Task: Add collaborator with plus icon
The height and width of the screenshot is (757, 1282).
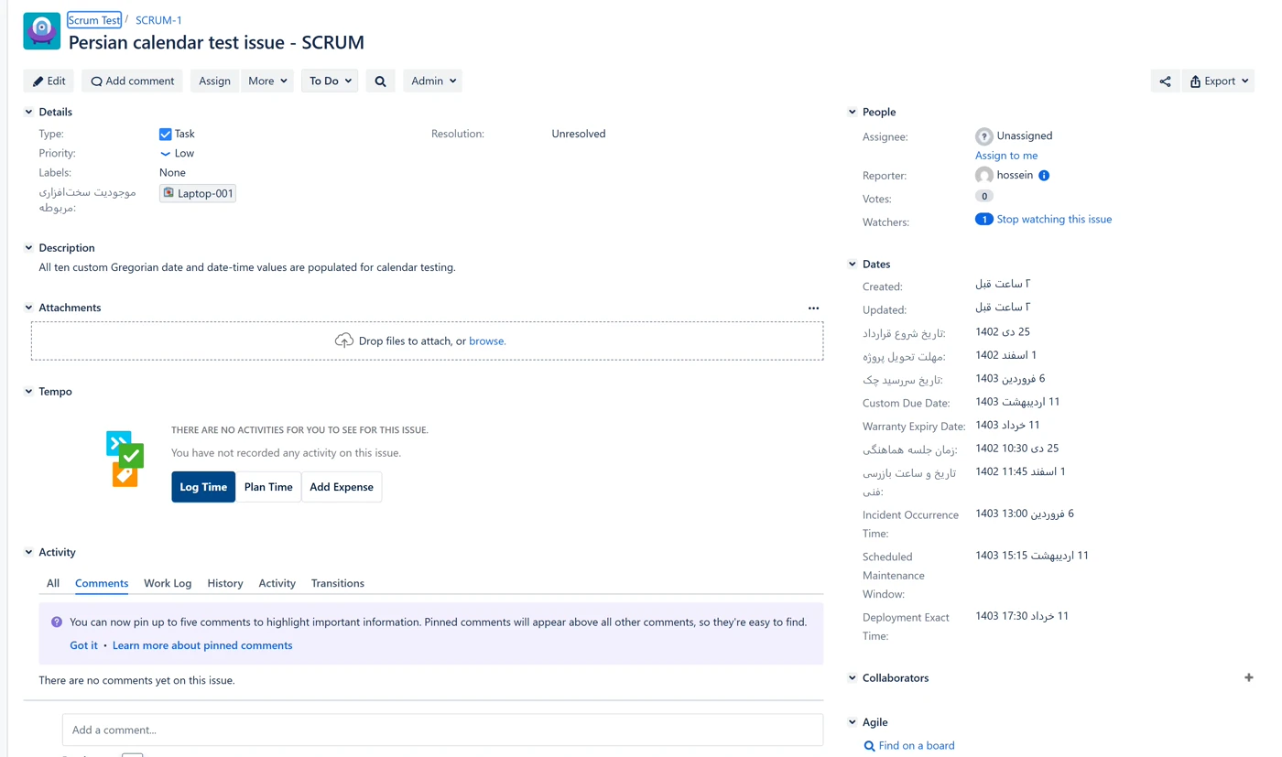Action: tap(1249, 677)
